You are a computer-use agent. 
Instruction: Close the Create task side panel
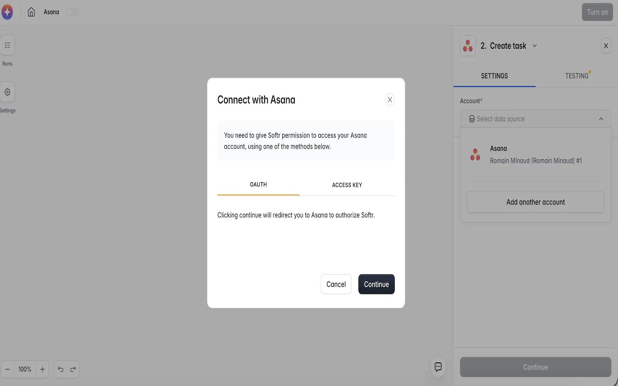(x=606, y=46)
